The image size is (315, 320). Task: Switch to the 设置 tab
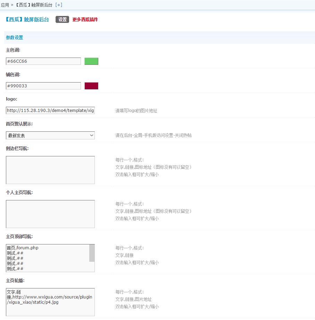63,19
